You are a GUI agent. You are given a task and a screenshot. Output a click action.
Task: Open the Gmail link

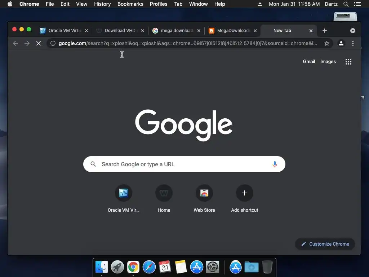(x=309, y=61)
